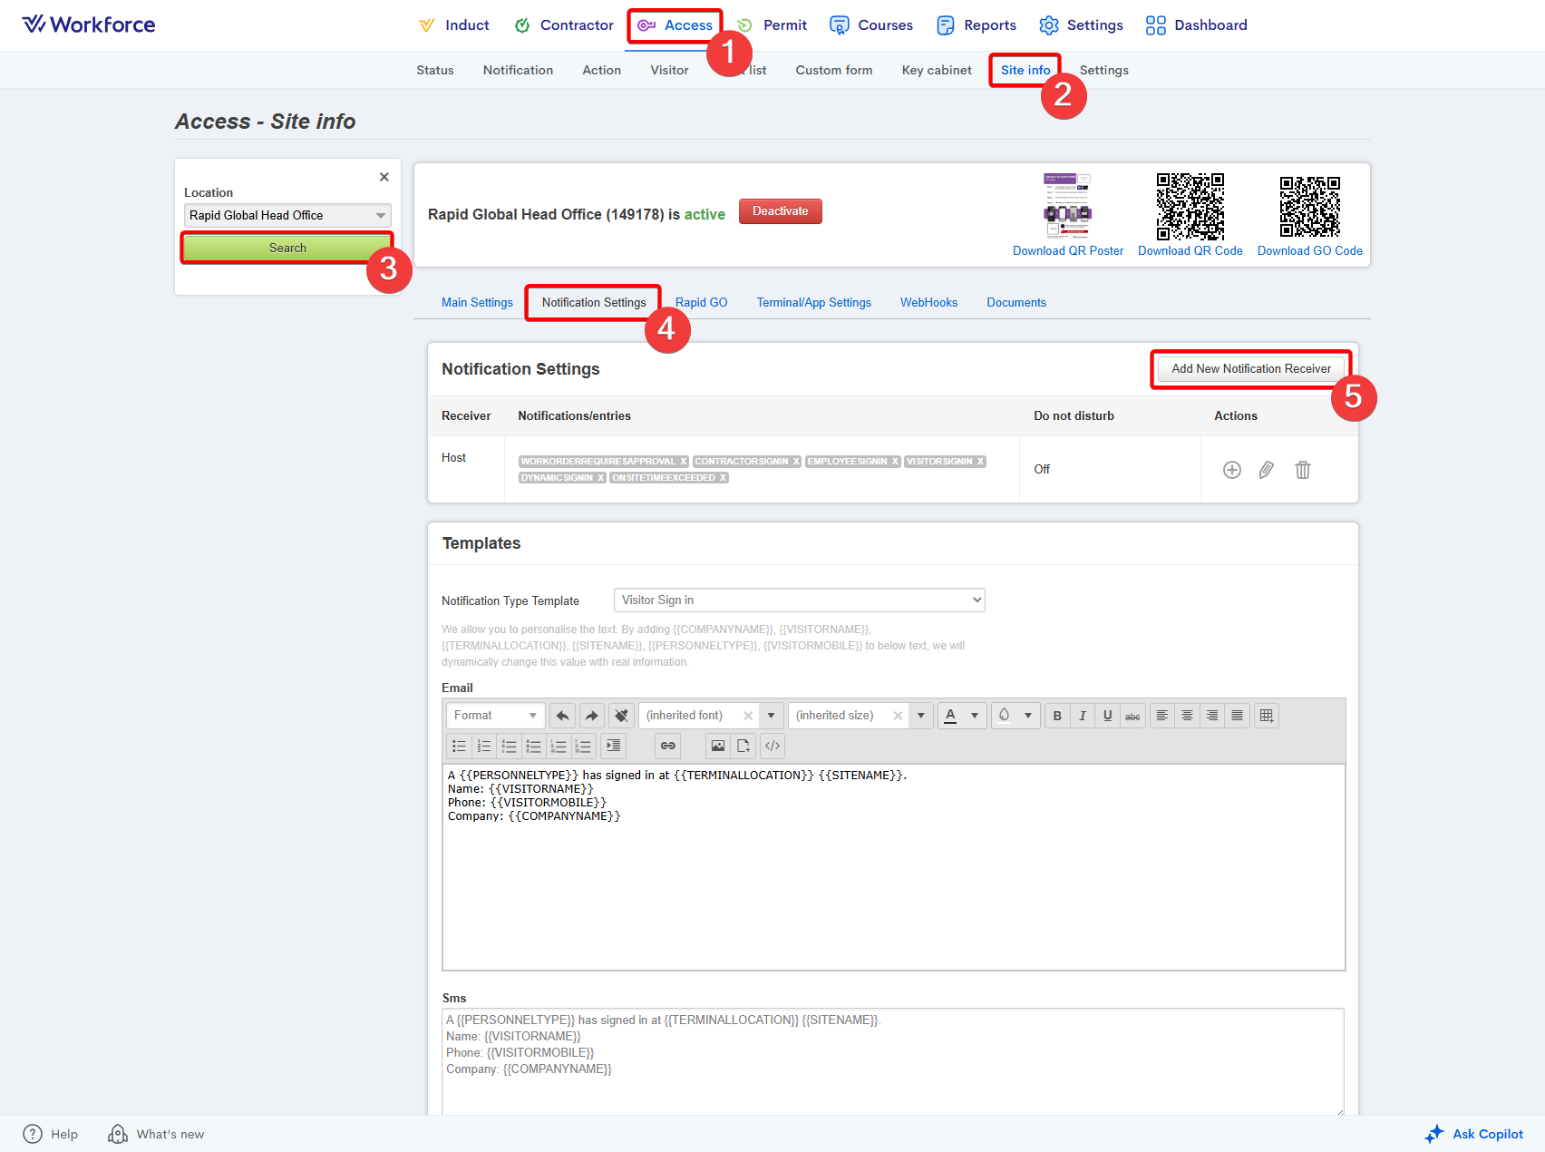The image size is (1545, 1152).
Task: Insert hyperlink using the link icon
Action: click(x=668, y=746)
